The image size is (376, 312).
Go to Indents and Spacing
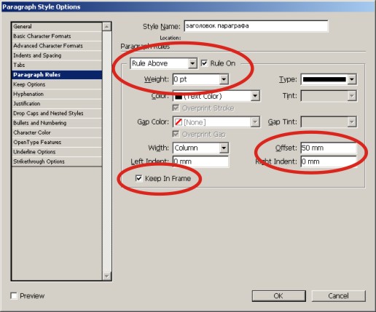coord(57,55)
